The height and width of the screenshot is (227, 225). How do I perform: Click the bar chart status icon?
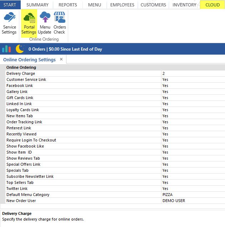7,49
